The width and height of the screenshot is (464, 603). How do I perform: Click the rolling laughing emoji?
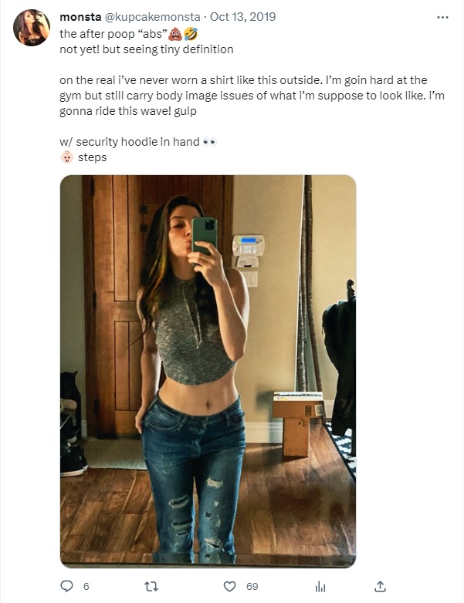click(191, 34)
